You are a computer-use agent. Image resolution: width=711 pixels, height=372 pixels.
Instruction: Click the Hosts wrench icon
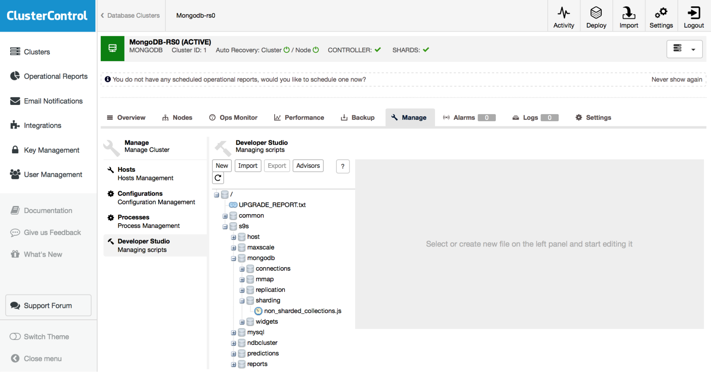pyautogui.click(x=111, y=170)
